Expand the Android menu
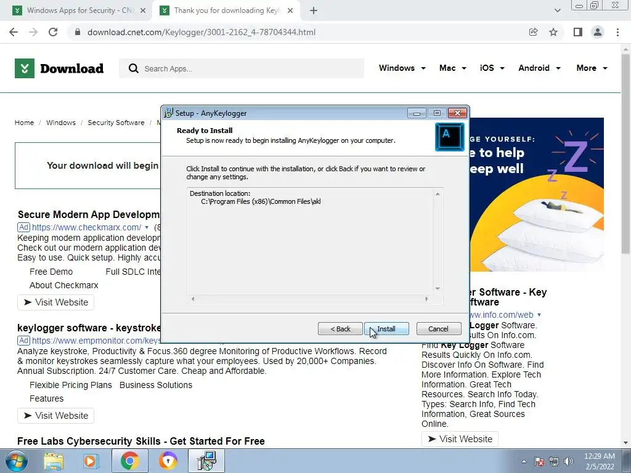 click(x=540, y=68)
